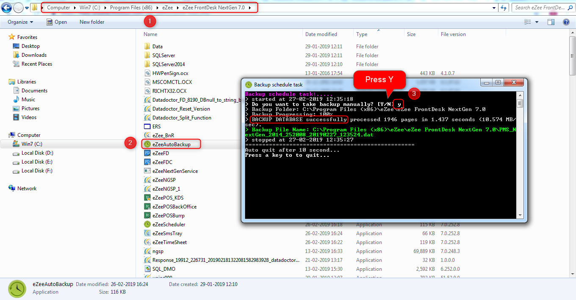Open Network in navigation pane
The width and height of the screenshot is (576, 300).
point(27,189)
